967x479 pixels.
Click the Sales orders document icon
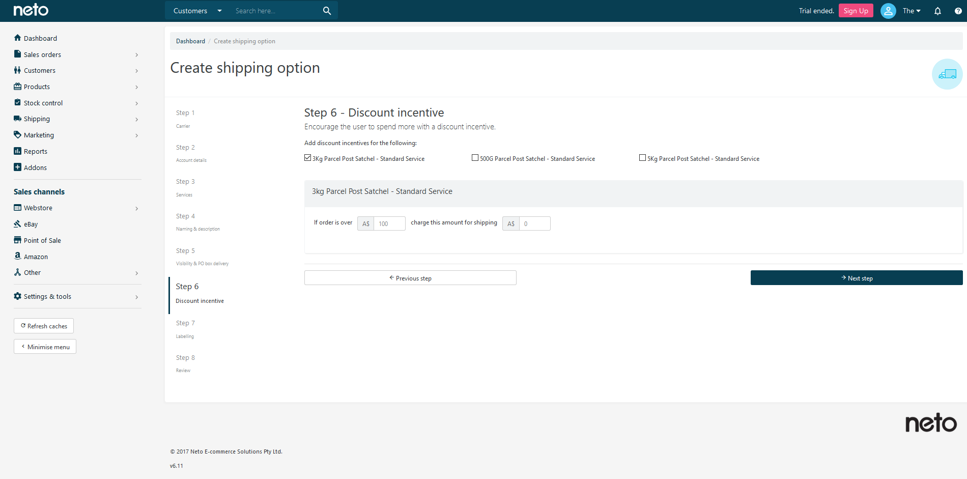pyautogui.click(x=17, y=54)
